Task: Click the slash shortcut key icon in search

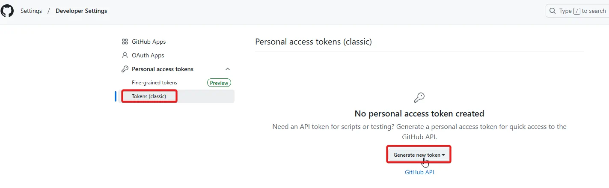Action: point(577,11)
